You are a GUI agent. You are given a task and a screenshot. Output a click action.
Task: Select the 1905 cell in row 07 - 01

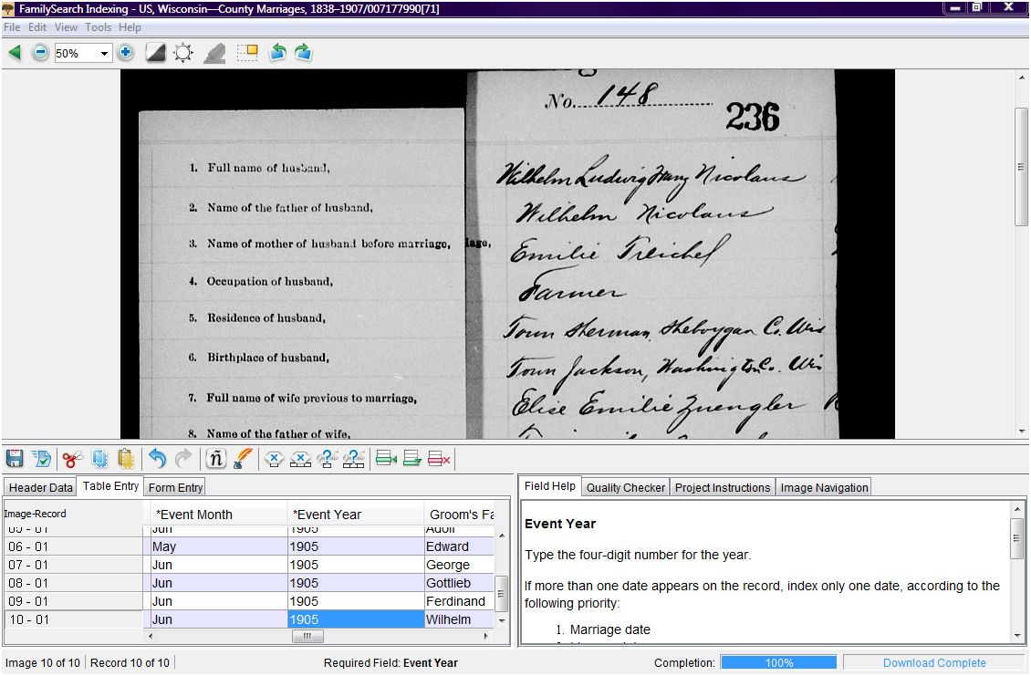356,565
